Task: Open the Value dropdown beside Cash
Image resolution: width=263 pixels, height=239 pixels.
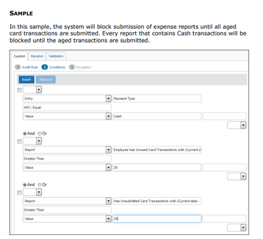Action: (x=67, y=116)
